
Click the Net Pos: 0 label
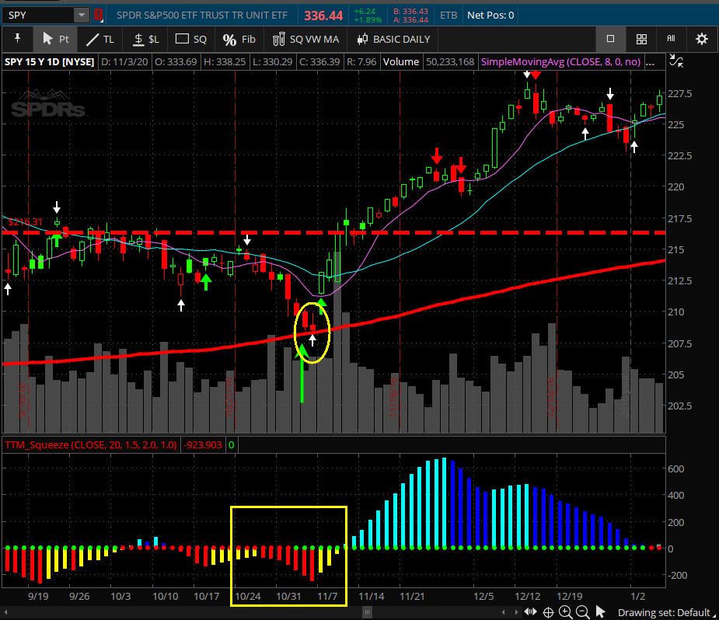[x=490, y=15]
